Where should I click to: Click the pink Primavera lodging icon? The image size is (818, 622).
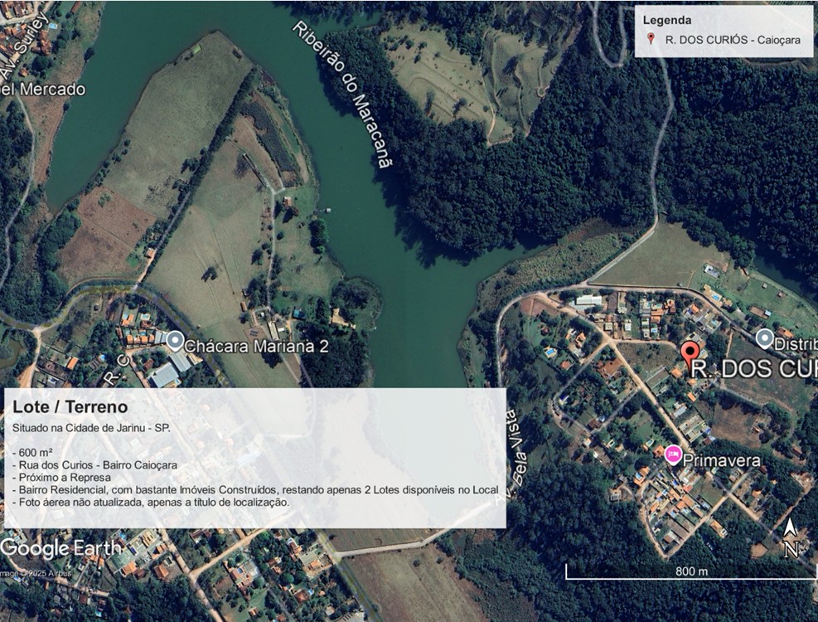674,454
